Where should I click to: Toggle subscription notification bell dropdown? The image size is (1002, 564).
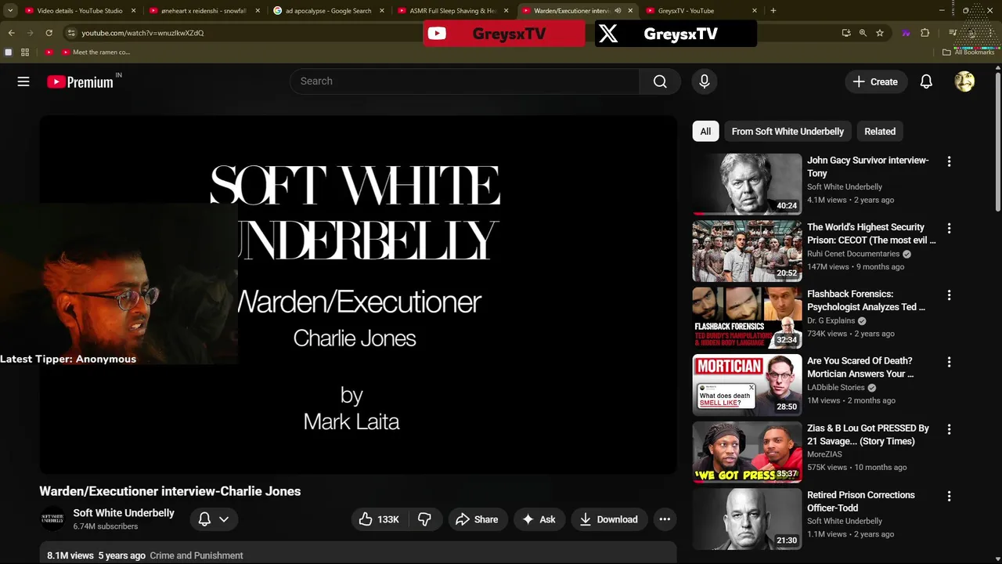214,519
